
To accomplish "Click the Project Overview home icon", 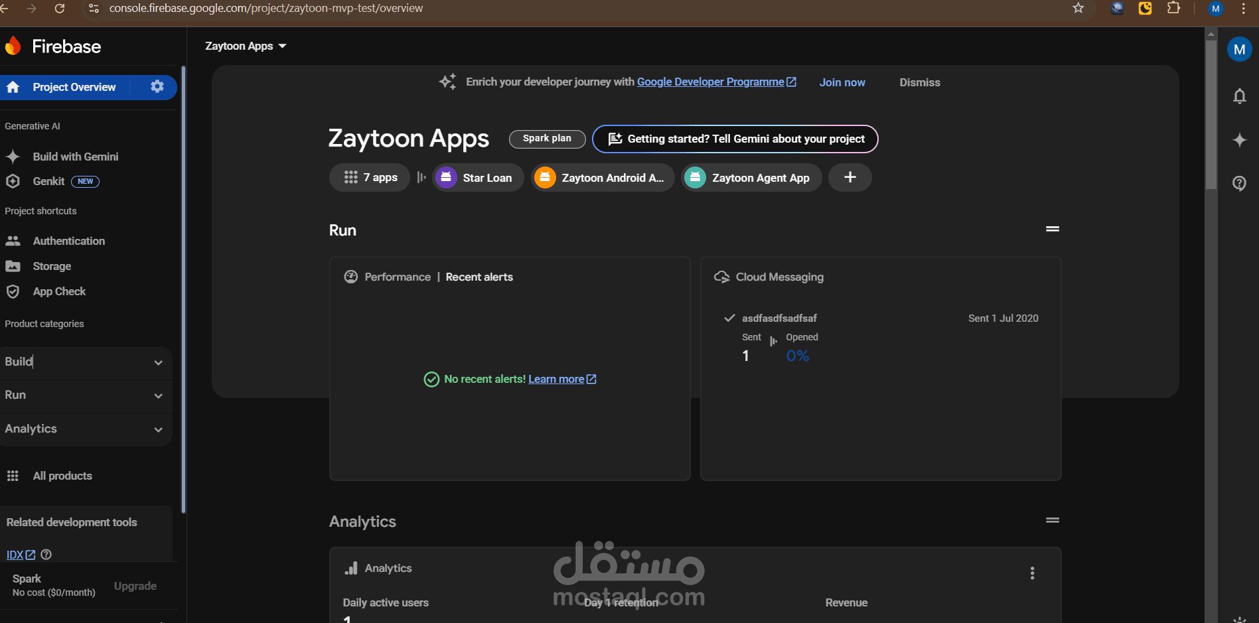I will coord(13,87).
